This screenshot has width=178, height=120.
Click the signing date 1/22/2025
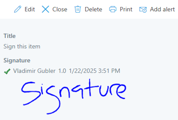point(83,71)
